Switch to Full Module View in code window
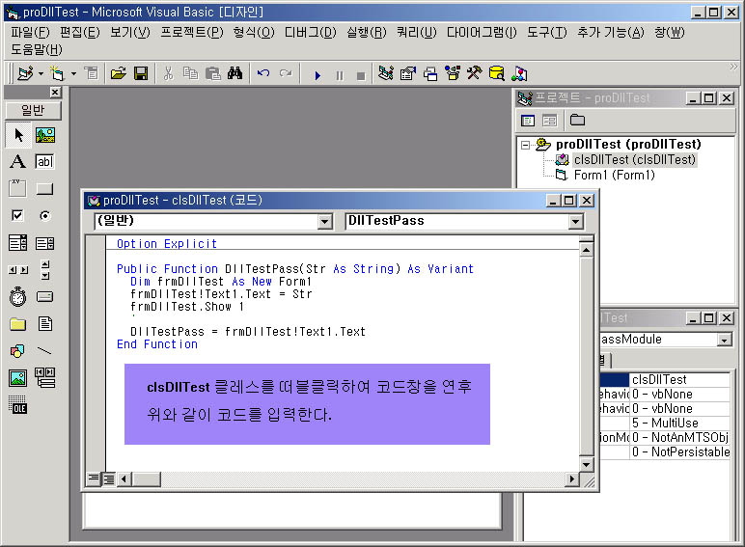This screenshot has width=745, height=547. 109,479
